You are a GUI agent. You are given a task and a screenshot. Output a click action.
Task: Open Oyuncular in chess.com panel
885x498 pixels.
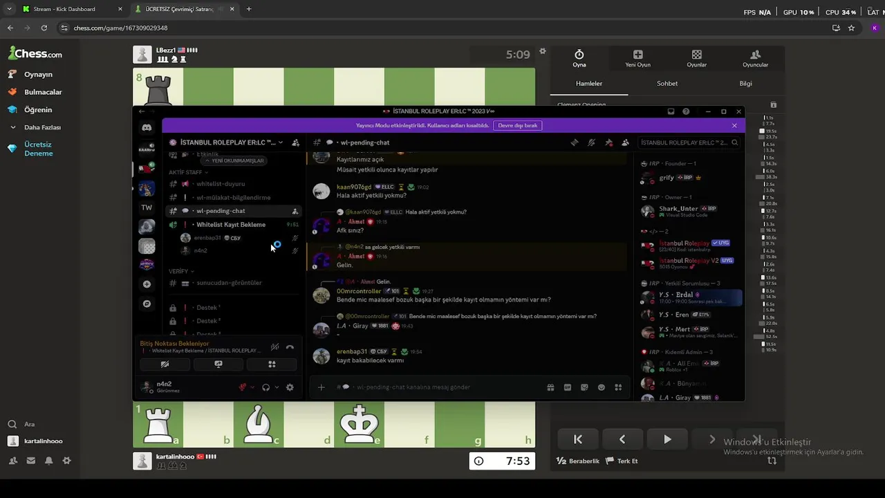tap(755, 58)
